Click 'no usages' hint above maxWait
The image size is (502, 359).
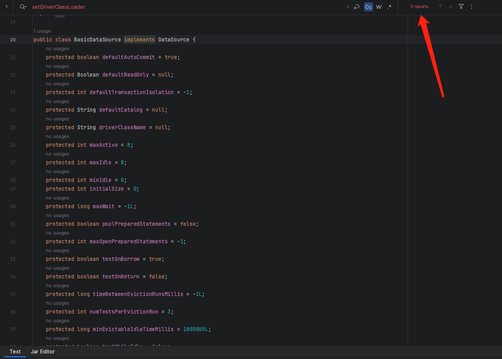[x=58, y=198]
